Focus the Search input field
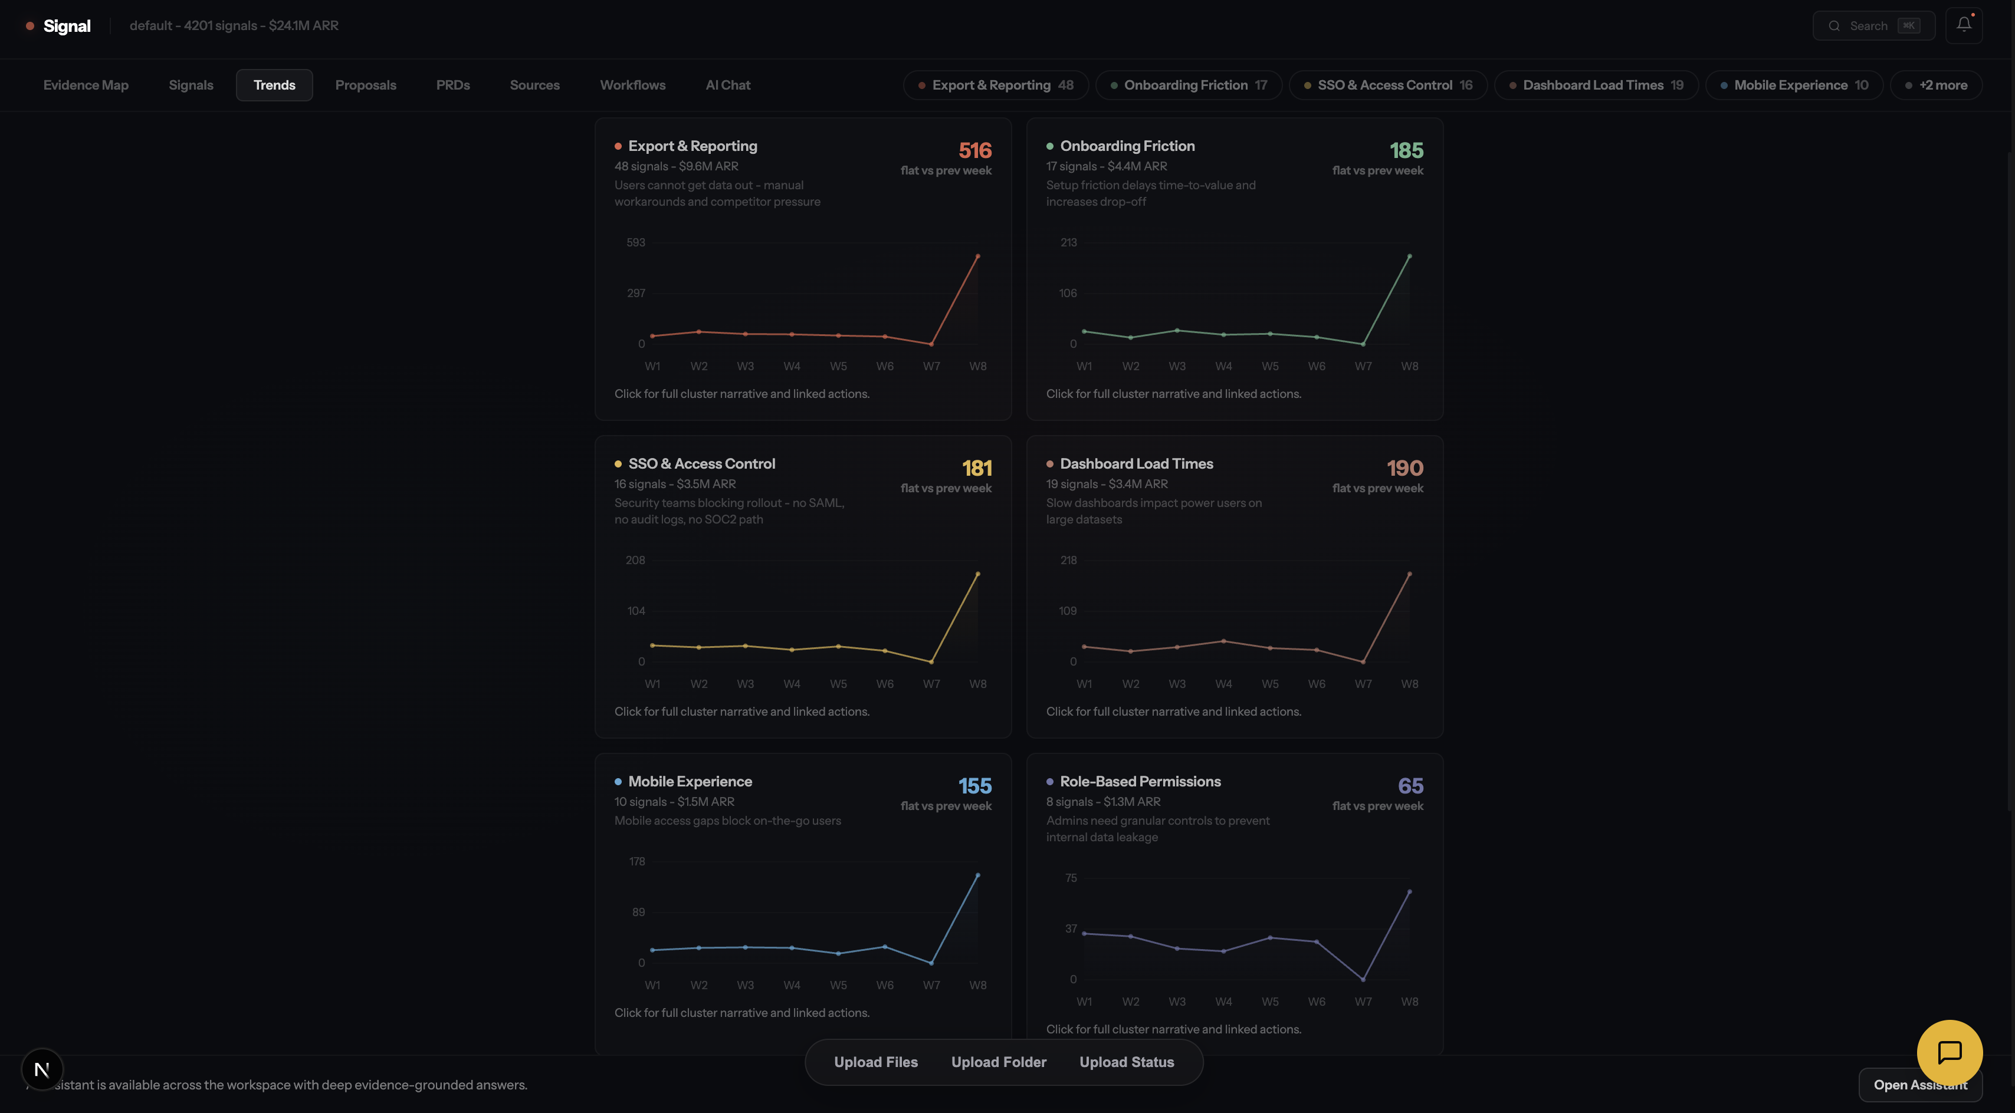Screen dimensions: 2015x1113 tap(1869, 26)
